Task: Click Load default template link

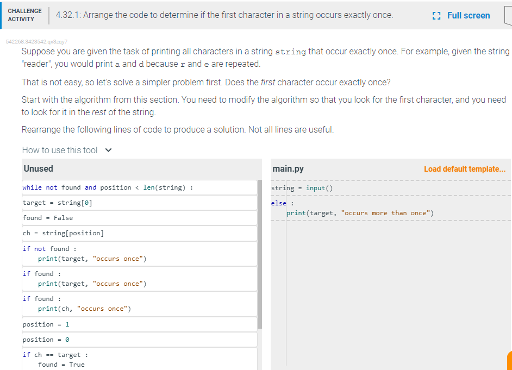Action: (465, 169)
